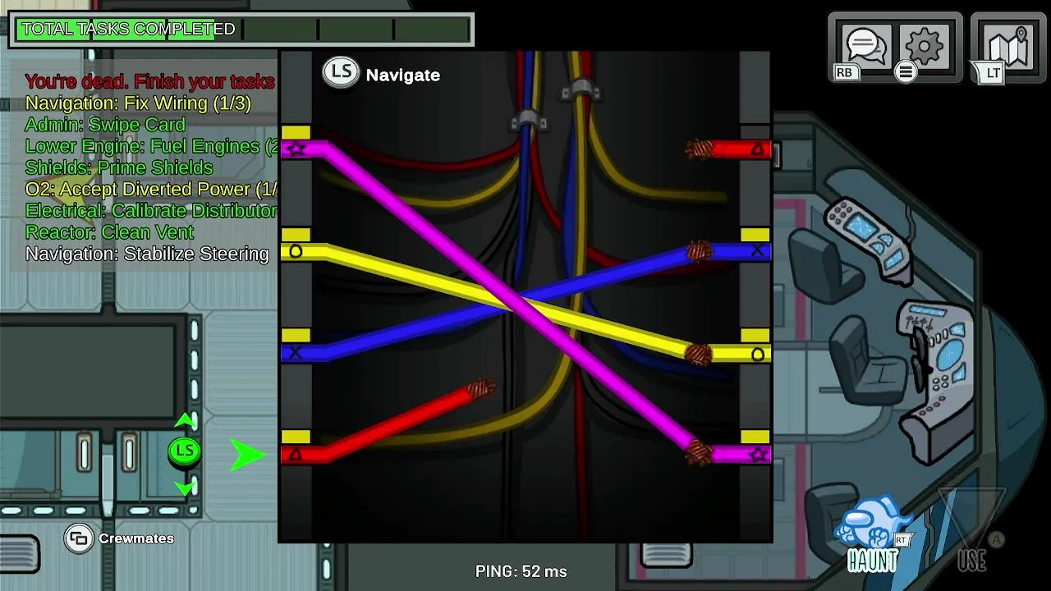1051x591 pixels.
Task: Click the loose red wire copper tip
Action: (481, 387)
